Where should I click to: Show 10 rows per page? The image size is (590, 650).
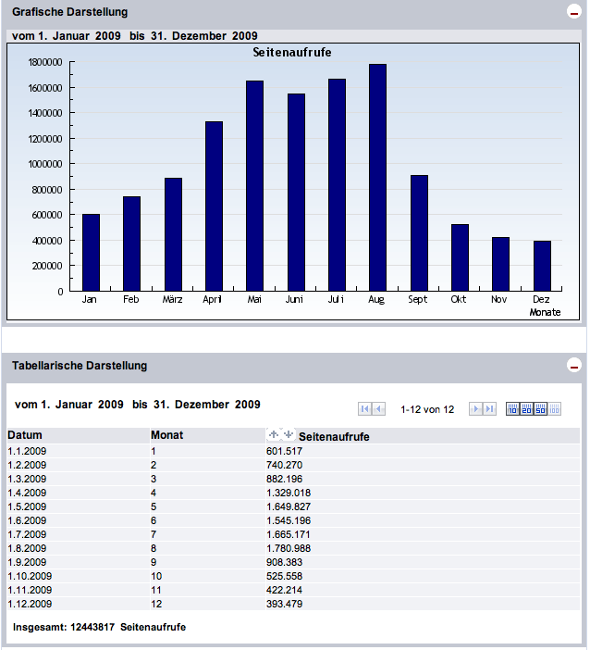(x=513, y=409)
